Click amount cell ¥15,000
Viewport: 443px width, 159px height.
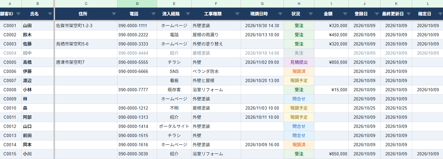point(331,90)
